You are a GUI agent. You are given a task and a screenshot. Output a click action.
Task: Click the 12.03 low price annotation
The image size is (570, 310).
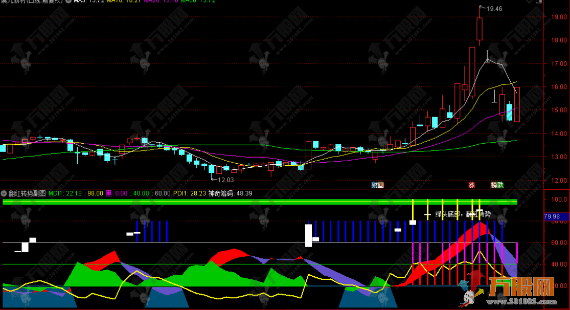click(x=225, y=180)
